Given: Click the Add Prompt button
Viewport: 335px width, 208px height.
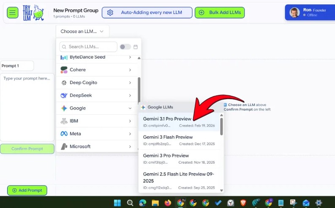Looking at the screenshot, I should pos(27,190).
